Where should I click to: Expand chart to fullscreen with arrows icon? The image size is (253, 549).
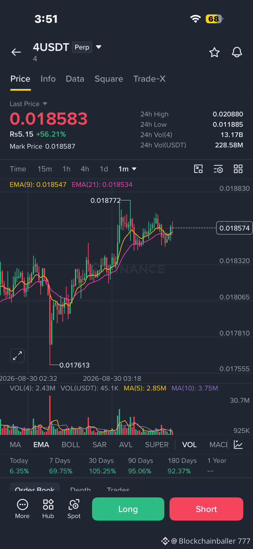pyautogui.click(x=17, y=356)
